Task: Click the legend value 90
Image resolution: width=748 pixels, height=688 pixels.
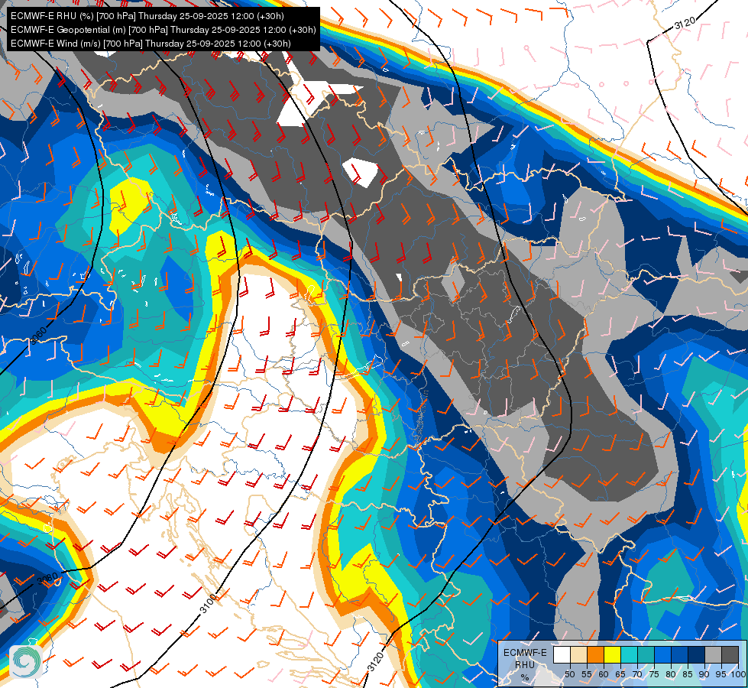Action: click(704, 674)
